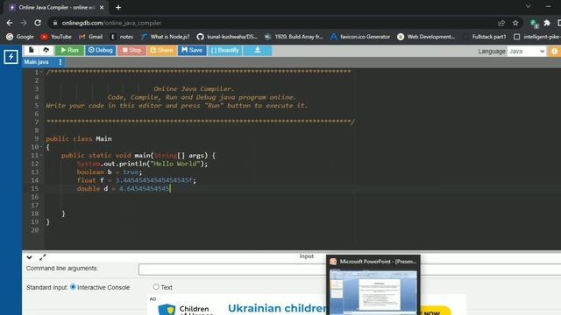Viewport: 561px width, 315px height.
Task: Fold the main method at line 11
Action: coord(42,156)
